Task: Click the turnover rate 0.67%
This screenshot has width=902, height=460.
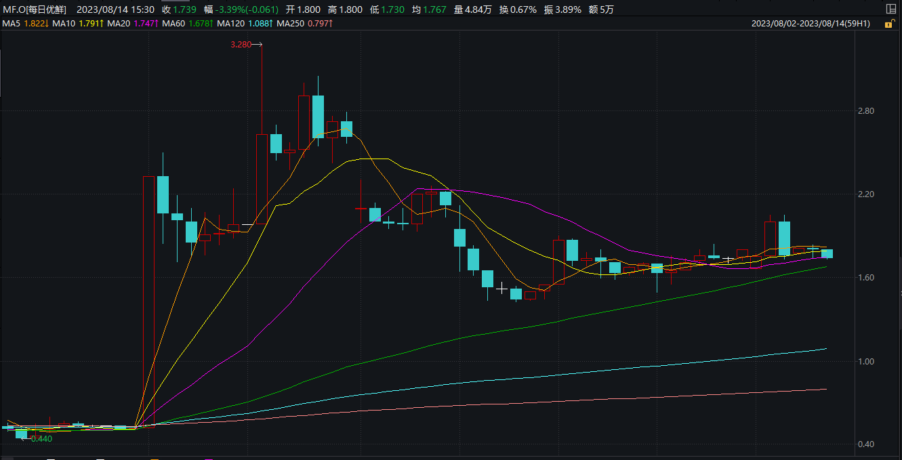Action: pyautogui.click(x=523, y=9)
